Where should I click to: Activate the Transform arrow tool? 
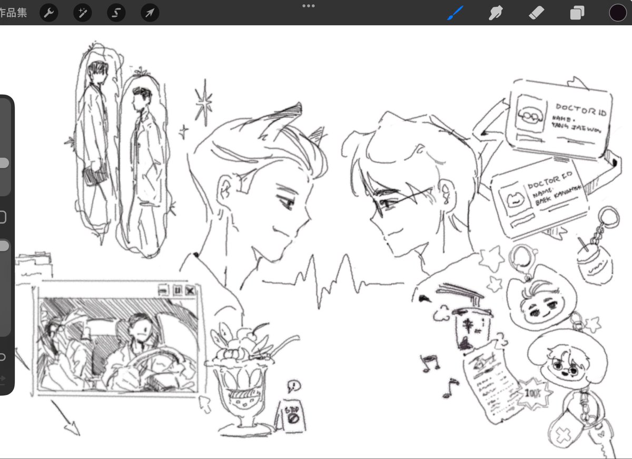(150, 13)
